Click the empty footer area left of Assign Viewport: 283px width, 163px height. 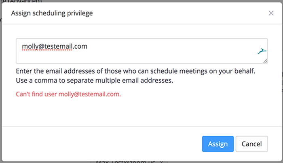coord(101,144)
